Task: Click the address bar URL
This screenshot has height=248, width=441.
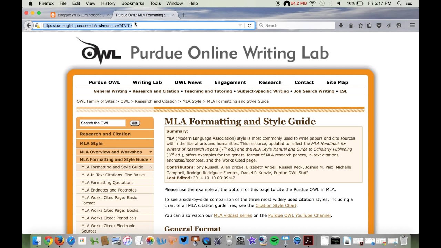Action: pos(88,25)
